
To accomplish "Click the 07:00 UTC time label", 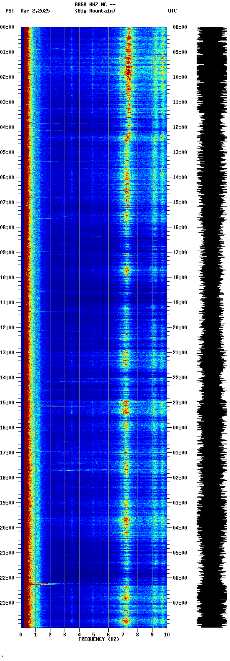I will (x=180, y=603).
